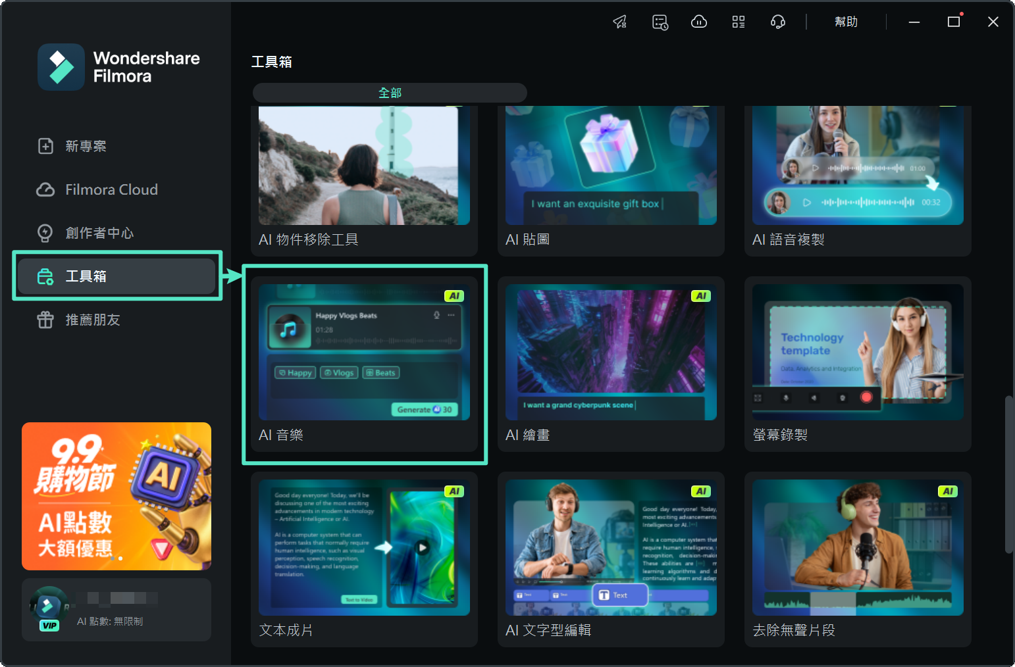Open the 推薦朋友 sidebar item
Image resolution: width=1015 pixels, height=667 pixels.
pyautogui.click(x=117, y=320)
